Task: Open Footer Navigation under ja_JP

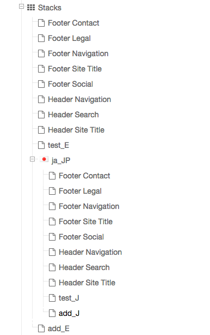Action: coord(89,207)
